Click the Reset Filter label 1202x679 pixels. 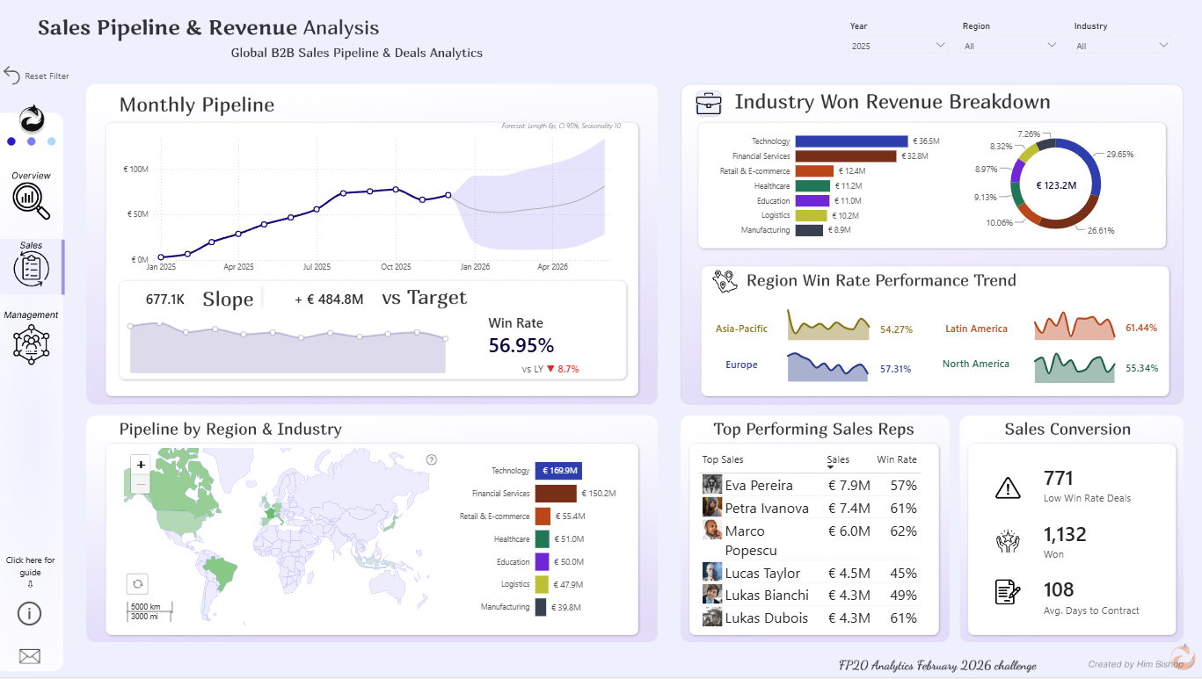click(x=47, y=76)
